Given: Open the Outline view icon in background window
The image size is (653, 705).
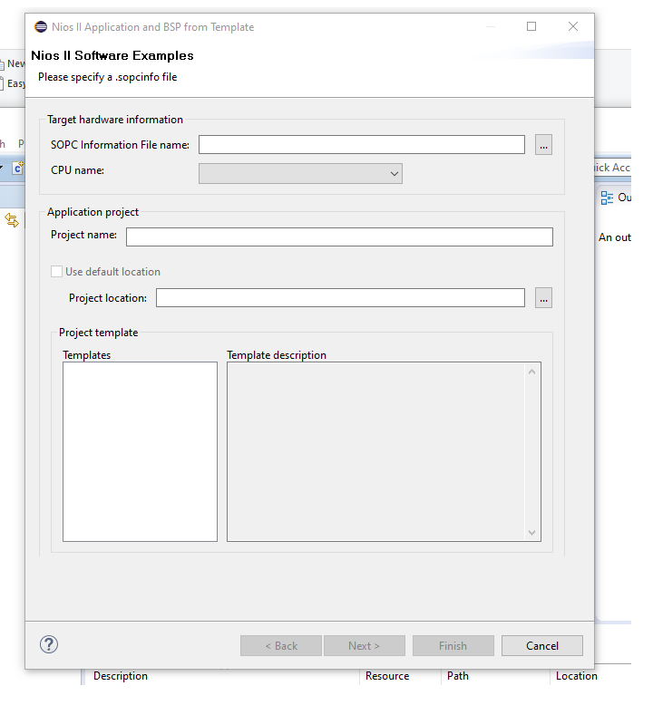Looking at the screenshot, I should [607, 198].
